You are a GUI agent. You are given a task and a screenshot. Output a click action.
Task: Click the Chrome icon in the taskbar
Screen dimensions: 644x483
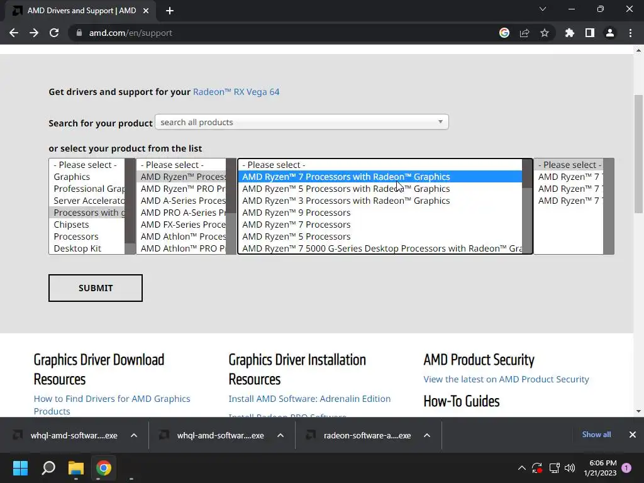(104, 468)
